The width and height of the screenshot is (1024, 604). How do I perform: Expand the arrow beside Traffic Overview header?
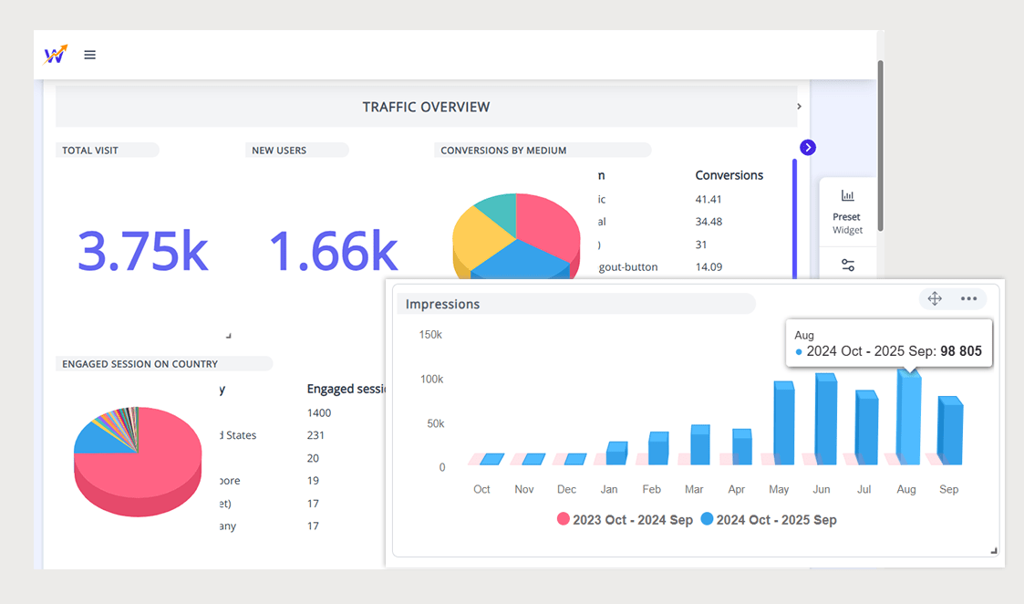(799, 107)
